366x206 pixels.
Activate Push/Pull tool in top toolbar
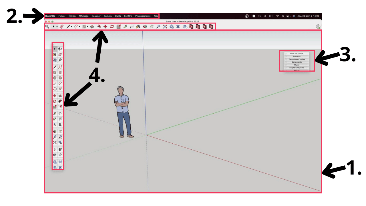[x=92, y=27]
